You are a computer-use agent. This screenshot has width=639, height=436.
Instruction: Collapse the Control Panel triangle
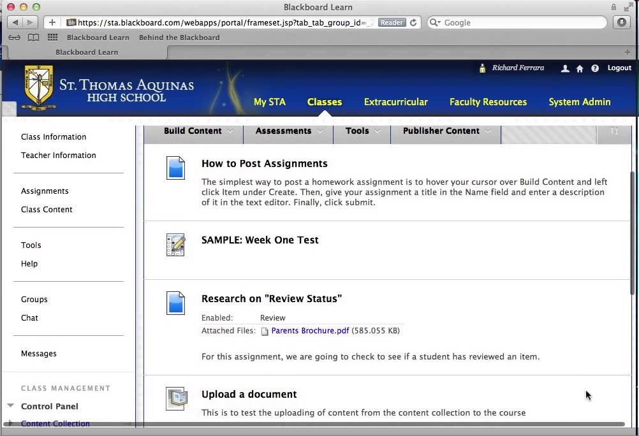11,405
